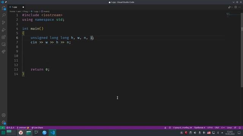Click the 'main()' breadcrumb symbol

tap(45, 11)
